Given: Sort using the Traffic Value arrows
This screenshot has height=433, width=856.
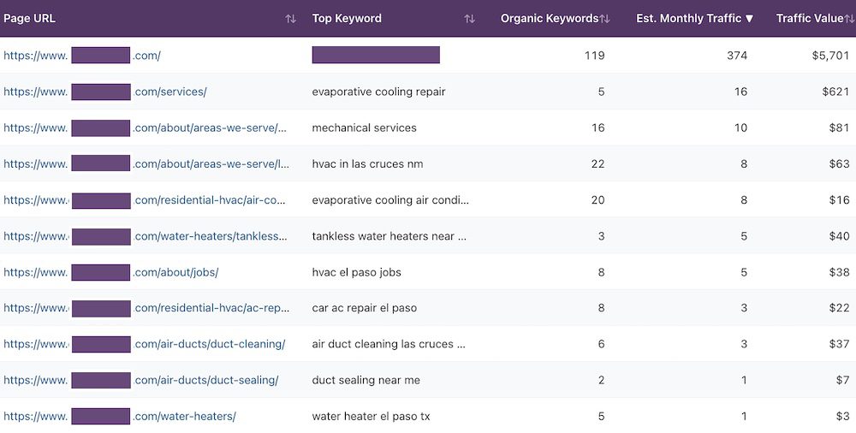Looking at the screenshot, I should coord(849,19).
